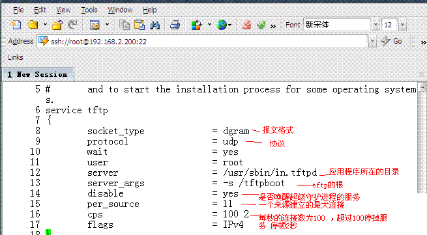The height and width of the screenshot is (235, 427).
Task: Expand the globe Encoding dropdown arrow
Action: pyautogui.click(x=230, y=25)
